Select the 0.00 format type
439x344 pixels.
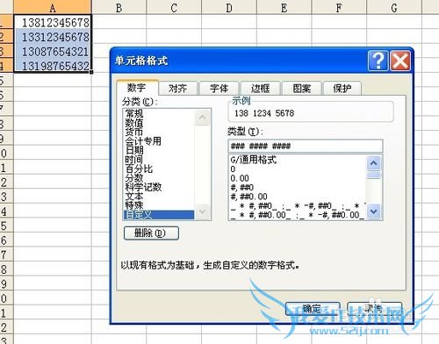(298, 178)
